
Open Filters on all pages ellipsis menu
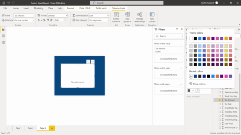click(x=182, y=84)
